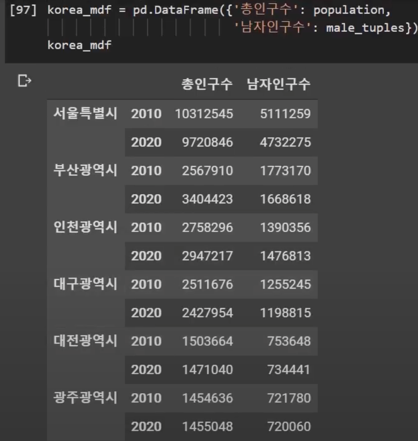Click the '총인구수' string in code
The height and width of the screenshot is (441, 418).
[x=266, y=10]
